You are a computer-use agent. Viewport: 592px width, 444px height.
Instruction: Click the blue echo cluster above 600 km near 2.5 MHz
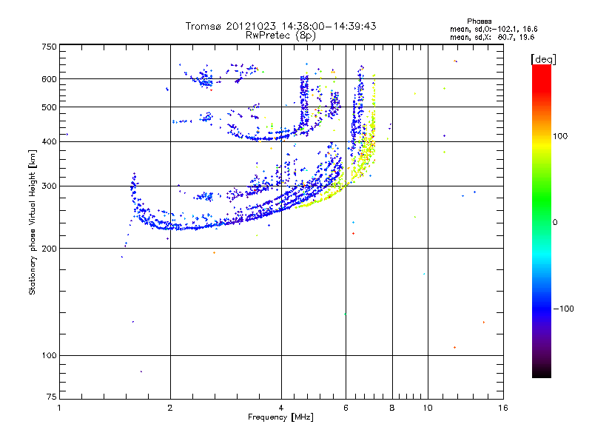coord(205,78)
